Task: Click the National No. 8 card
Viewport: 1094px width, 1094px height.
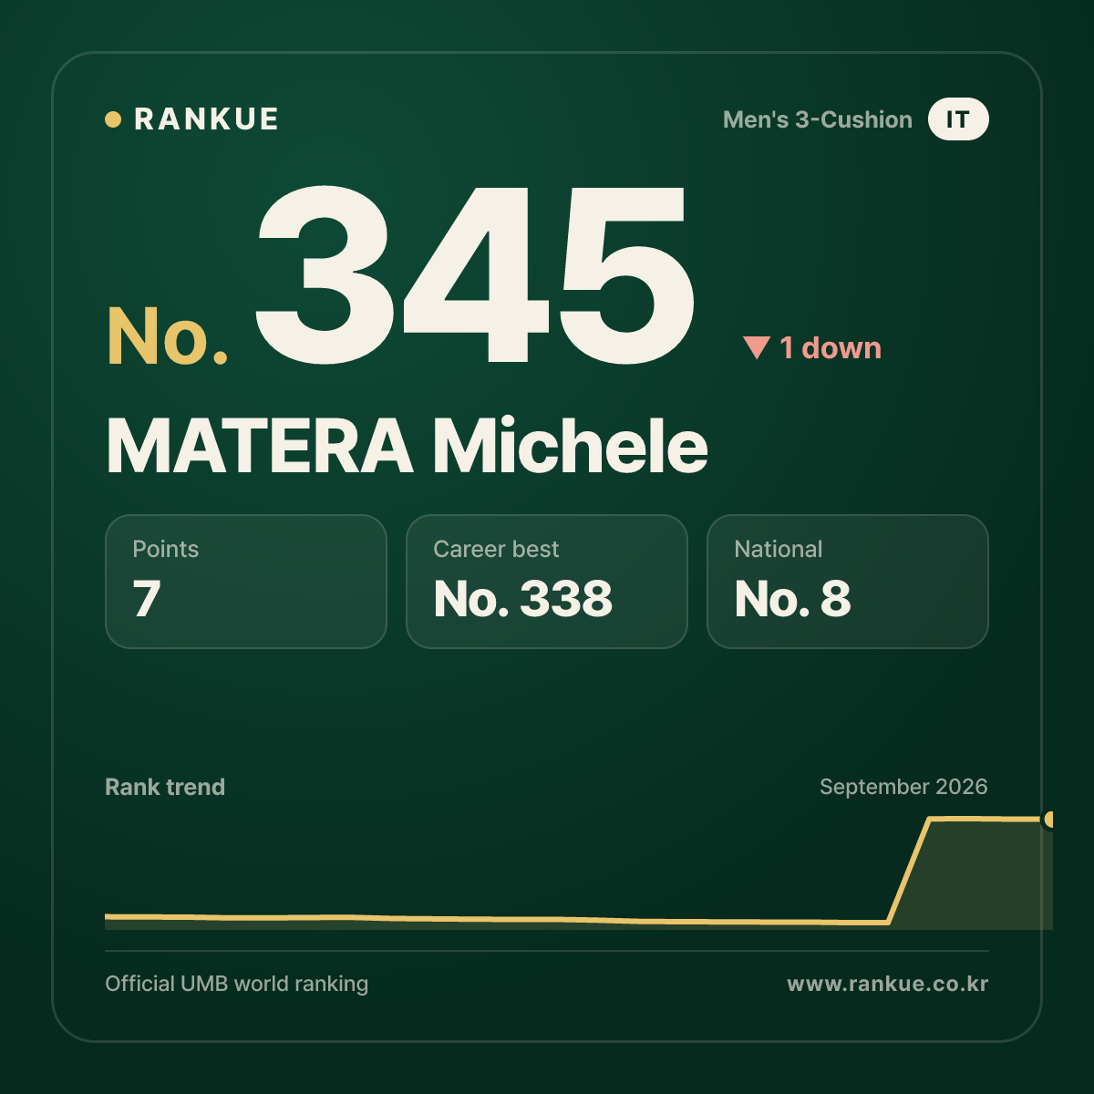Action: pos(848,582)
